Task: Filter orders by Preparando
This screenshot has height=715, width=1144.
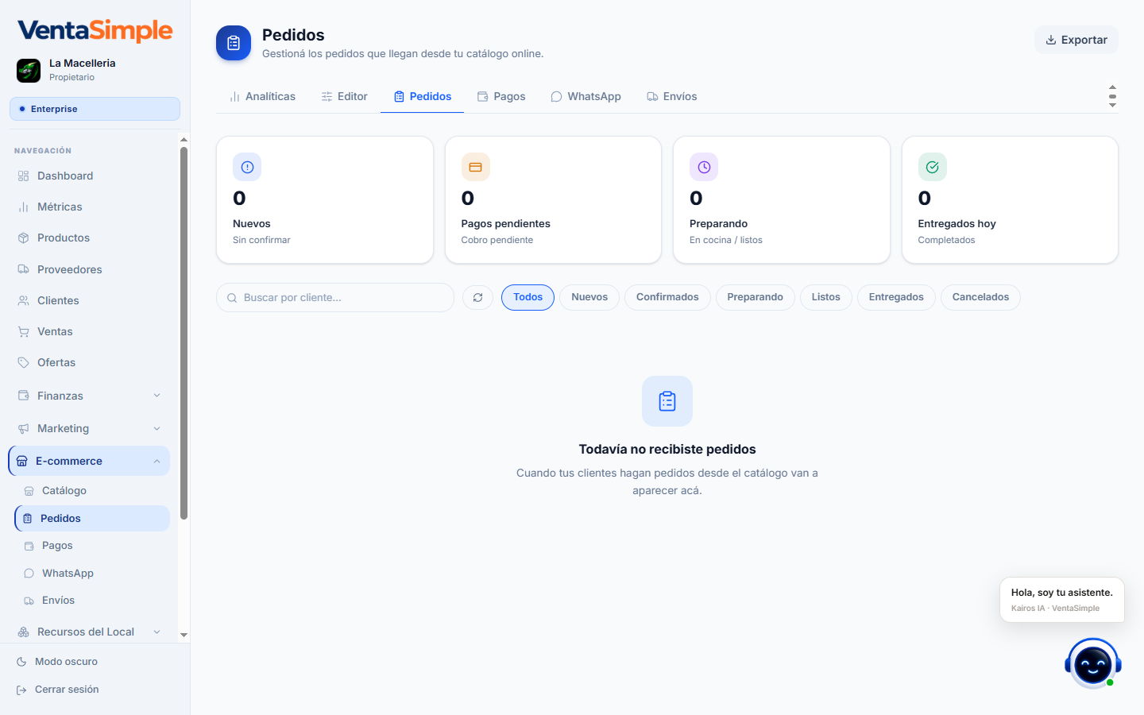Action: click(x=756, y=297)
